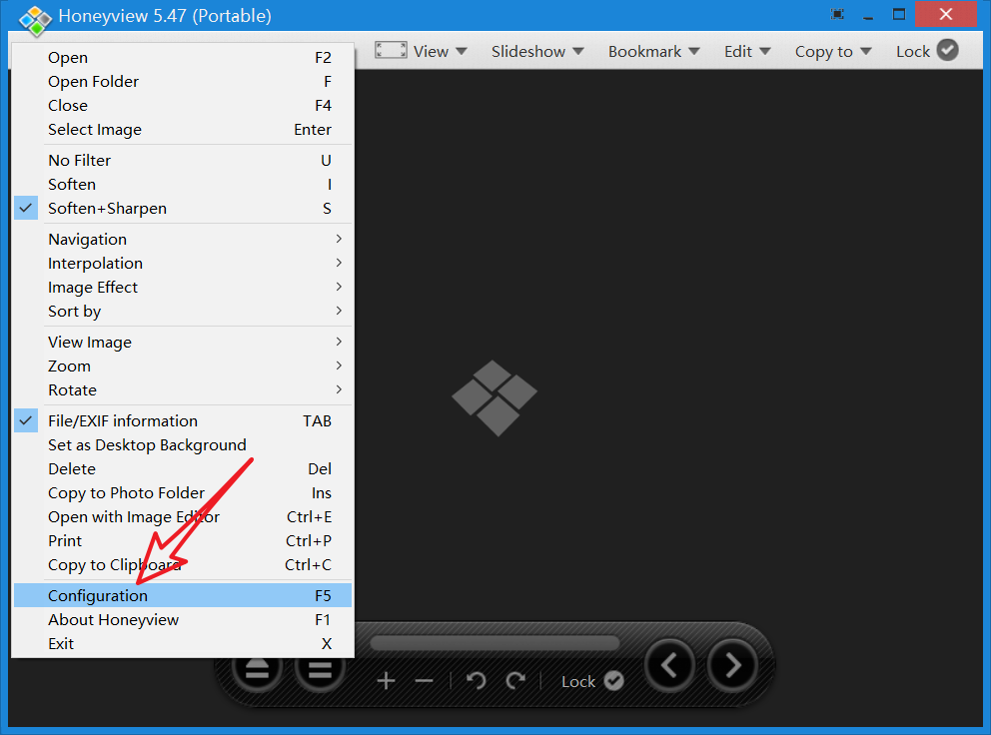Screen dimensions: 991x735
Task: Minimize the Honeyview window
Action: [x=868, y=17]
